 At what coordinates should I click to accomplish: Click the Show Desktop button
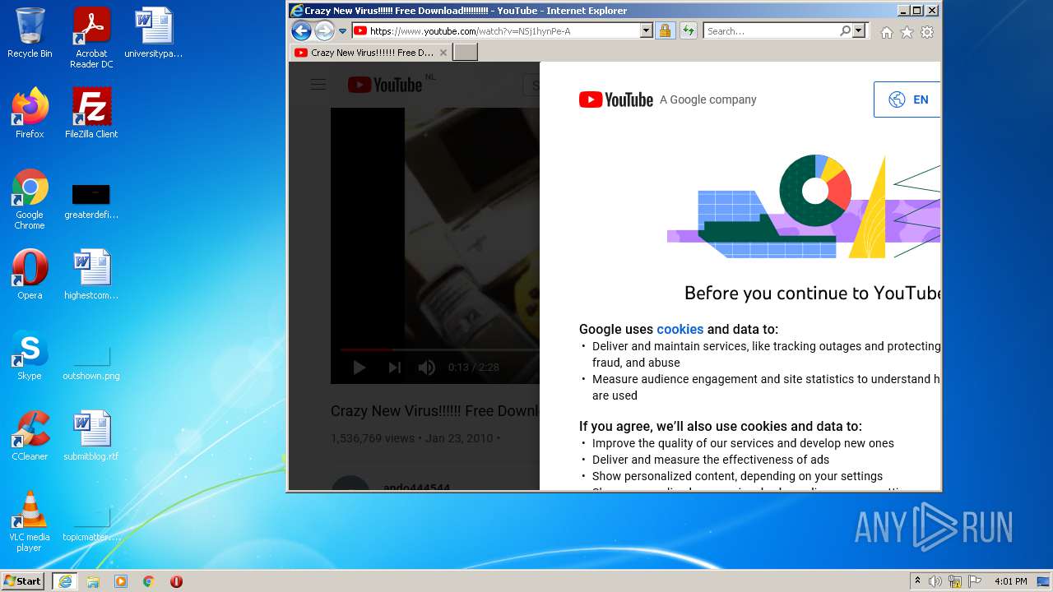pyautogui.click(x=1044, y=581)
